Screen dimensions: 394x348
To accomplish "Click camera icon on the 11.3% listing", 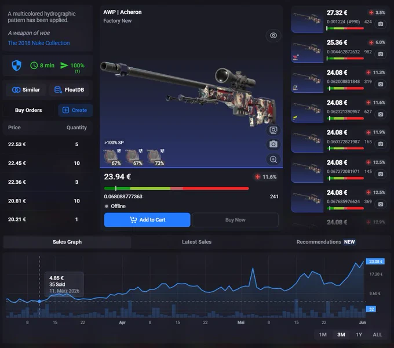I will [x=381, y=84].
